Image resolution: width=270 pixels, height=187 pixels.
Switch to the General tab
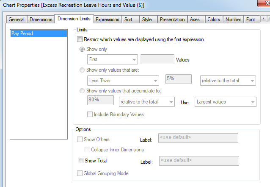coord(17,20)
